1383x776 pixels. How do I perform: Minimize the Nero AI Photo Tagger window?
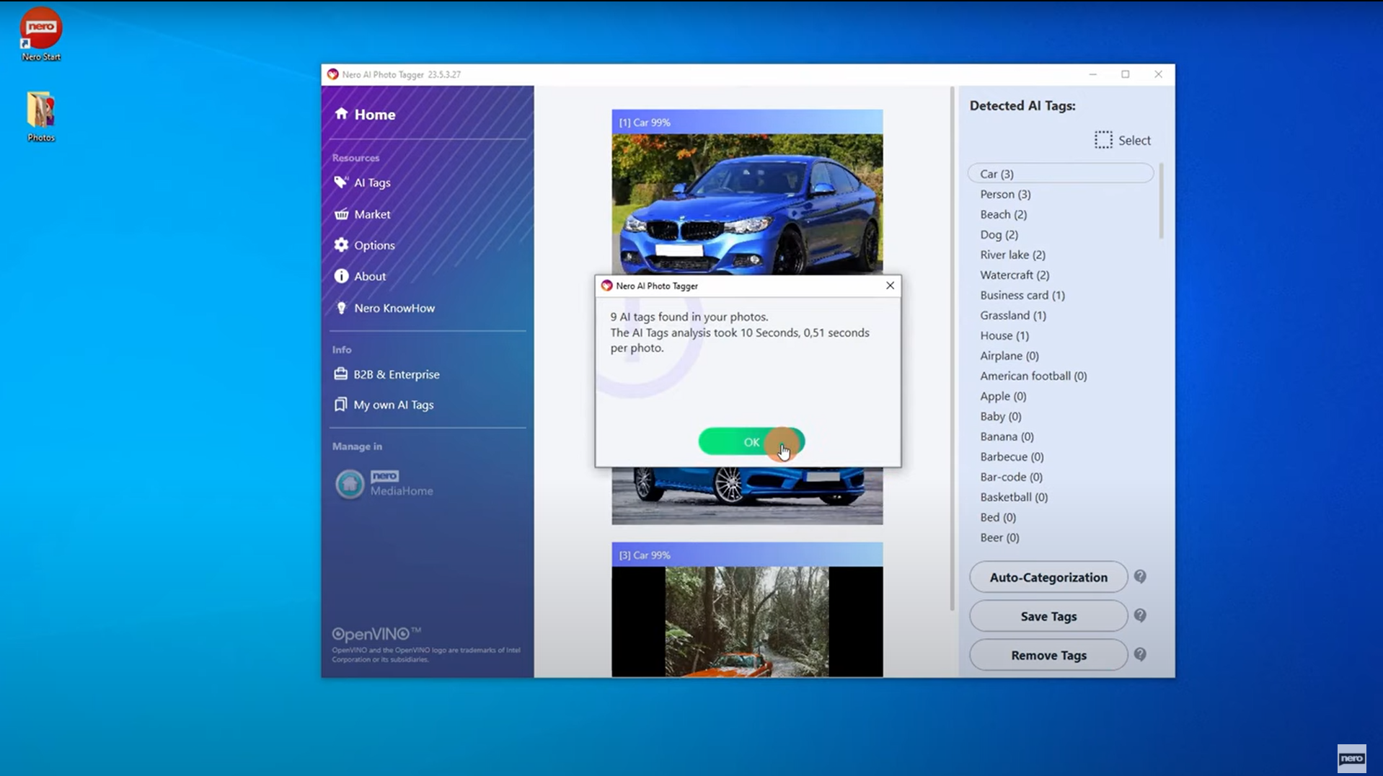(x=1092, y=74)
